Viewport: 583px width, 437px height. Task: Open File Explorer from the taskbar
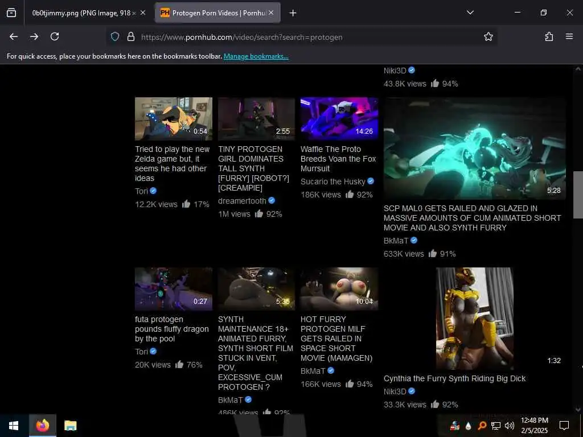70,426
